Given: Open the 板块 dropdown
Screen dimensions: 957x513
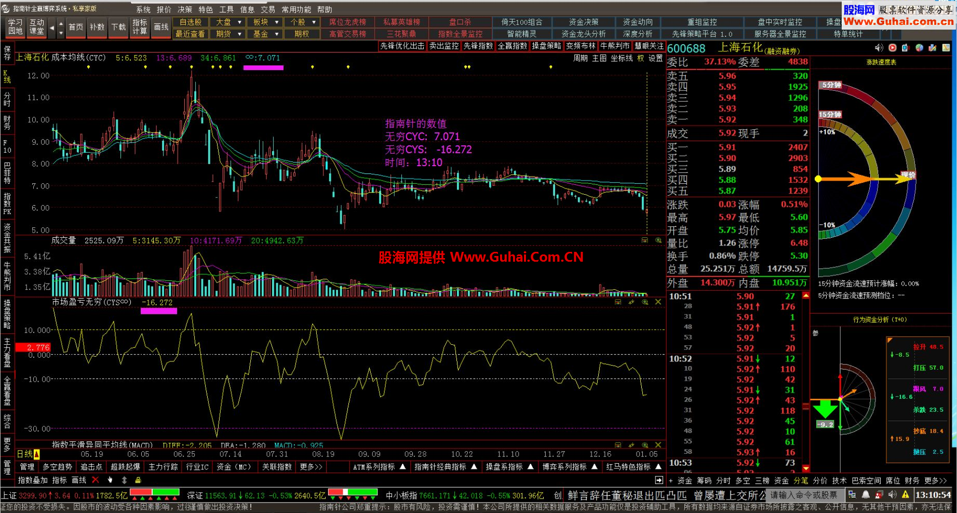Looking at the screenshot, I should (266, 22).
